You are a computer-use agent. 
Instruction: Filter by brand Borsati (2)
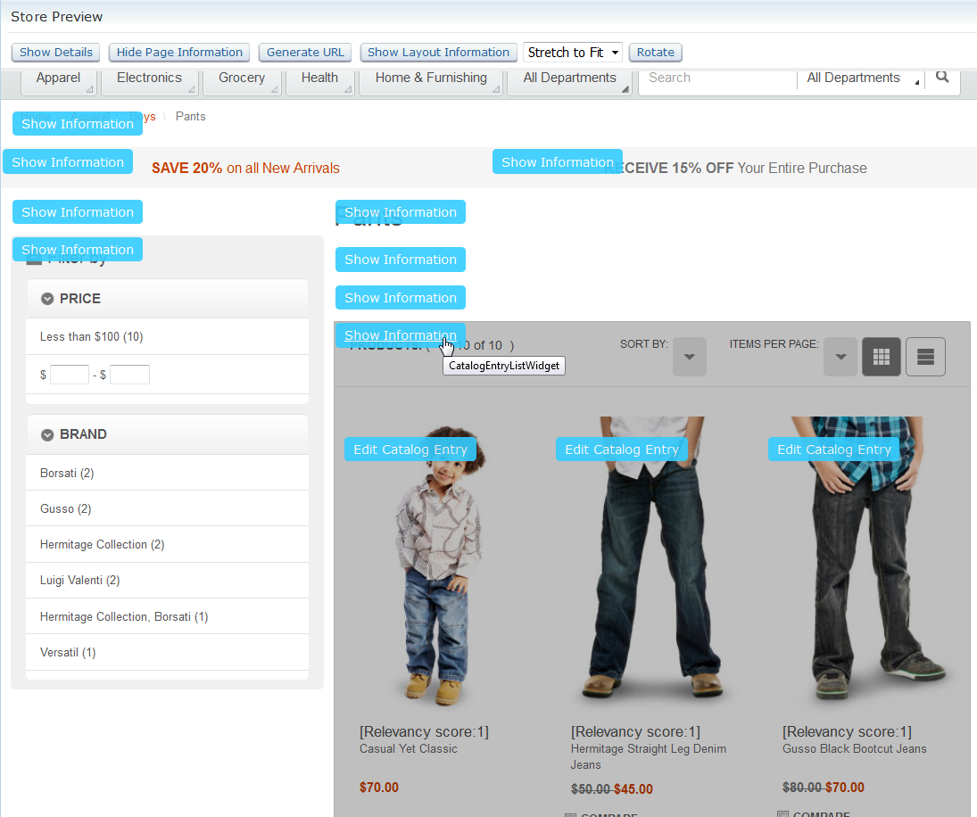click(67, 474)
